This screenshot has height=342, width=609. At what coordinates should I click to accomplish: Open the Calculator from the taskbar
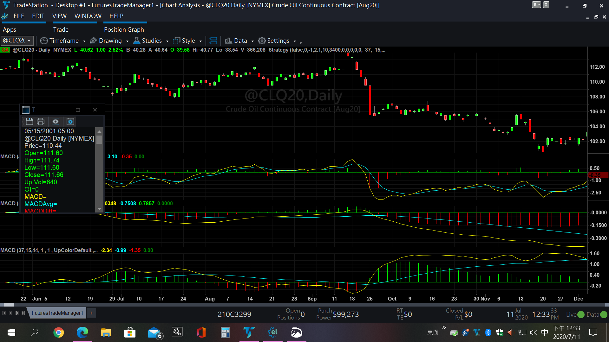[225, 332]
